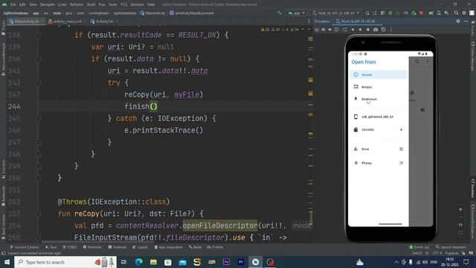476x268 pixels.
Task: Click the Windows Start button
Action: pyautogui.click(x=7, y=262)
